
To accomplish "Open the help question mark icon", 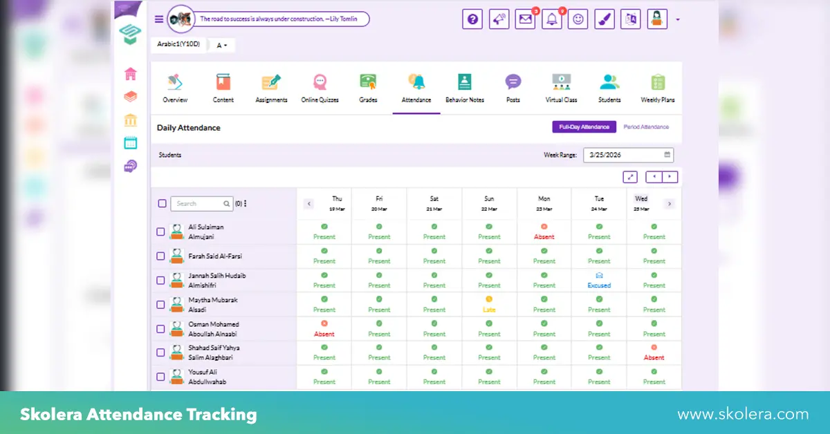I will [x=472, y=19].
